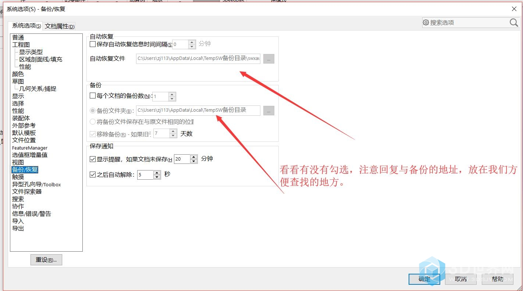
Task: Select FeatureManager in options list
Action: tap(30, 148)
